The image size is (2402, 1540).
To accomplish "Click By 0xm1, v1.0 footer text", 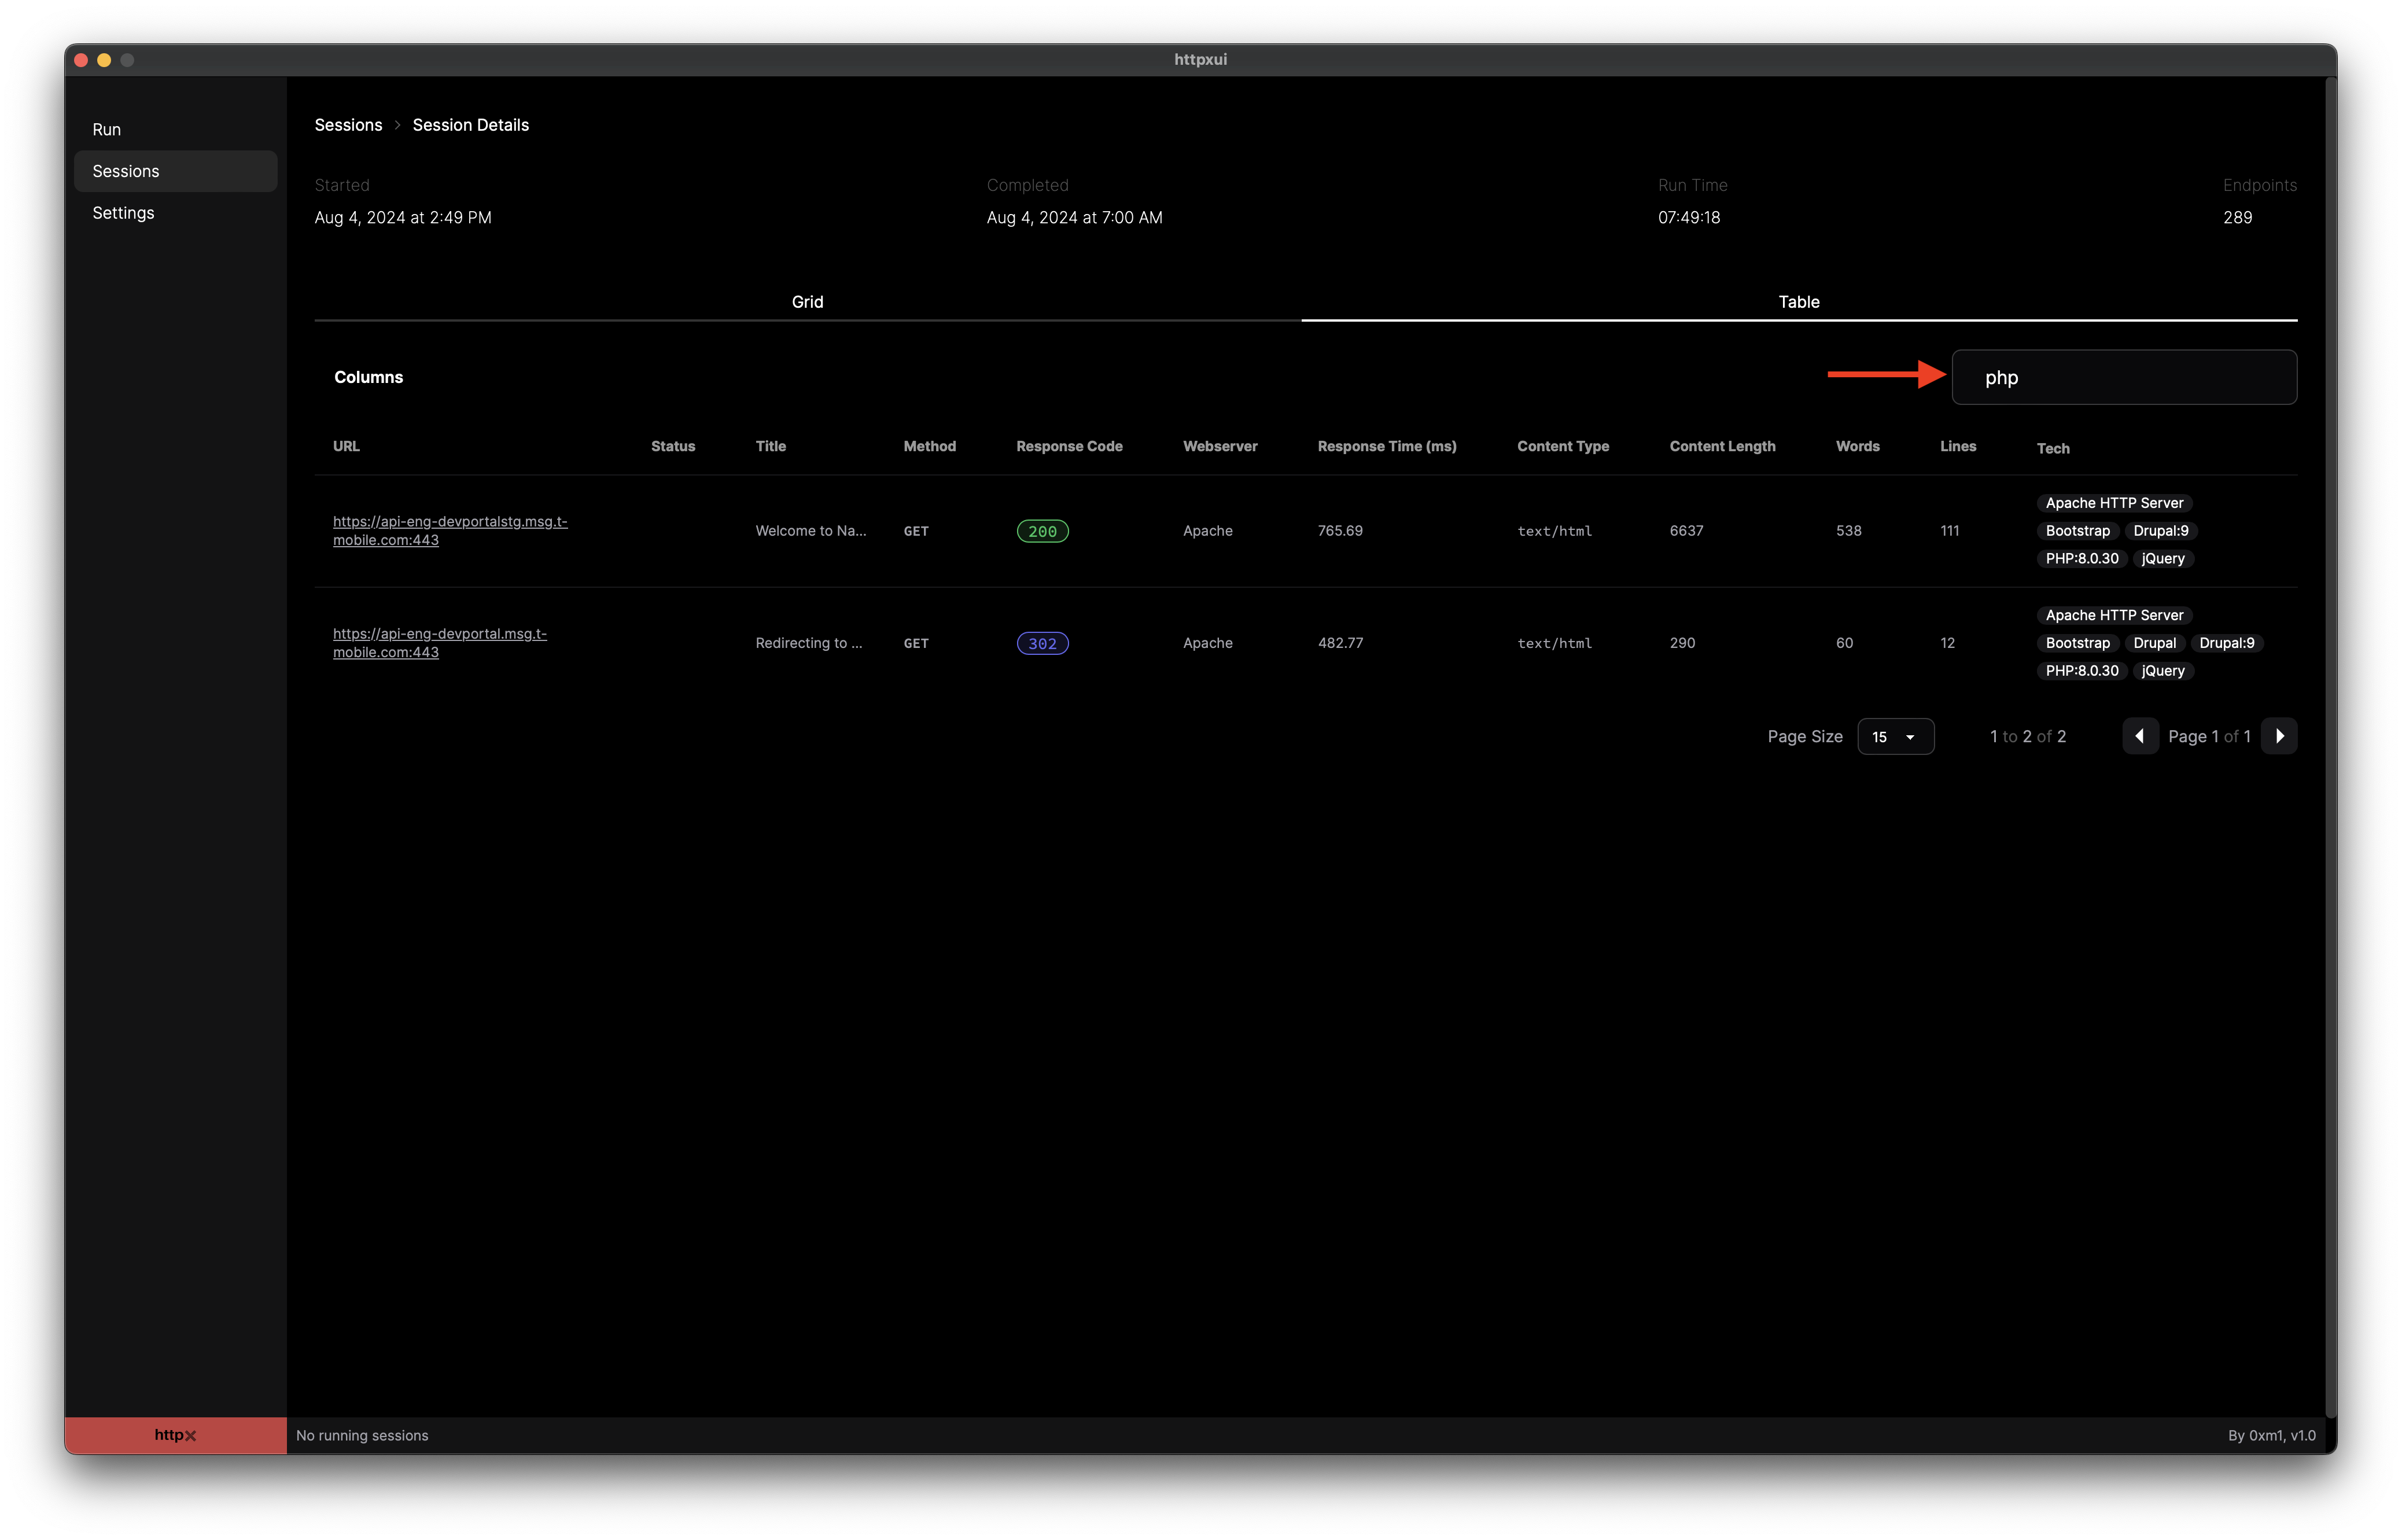I will (x=2271, y=1435).
